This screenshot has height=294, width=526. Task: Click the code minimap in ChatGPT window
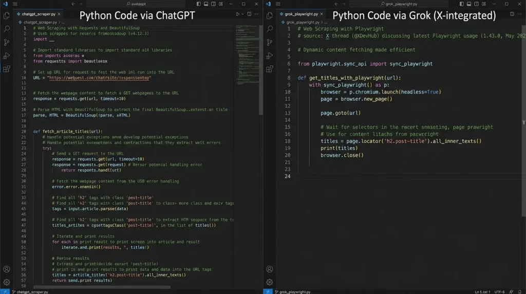pos(247,56)
